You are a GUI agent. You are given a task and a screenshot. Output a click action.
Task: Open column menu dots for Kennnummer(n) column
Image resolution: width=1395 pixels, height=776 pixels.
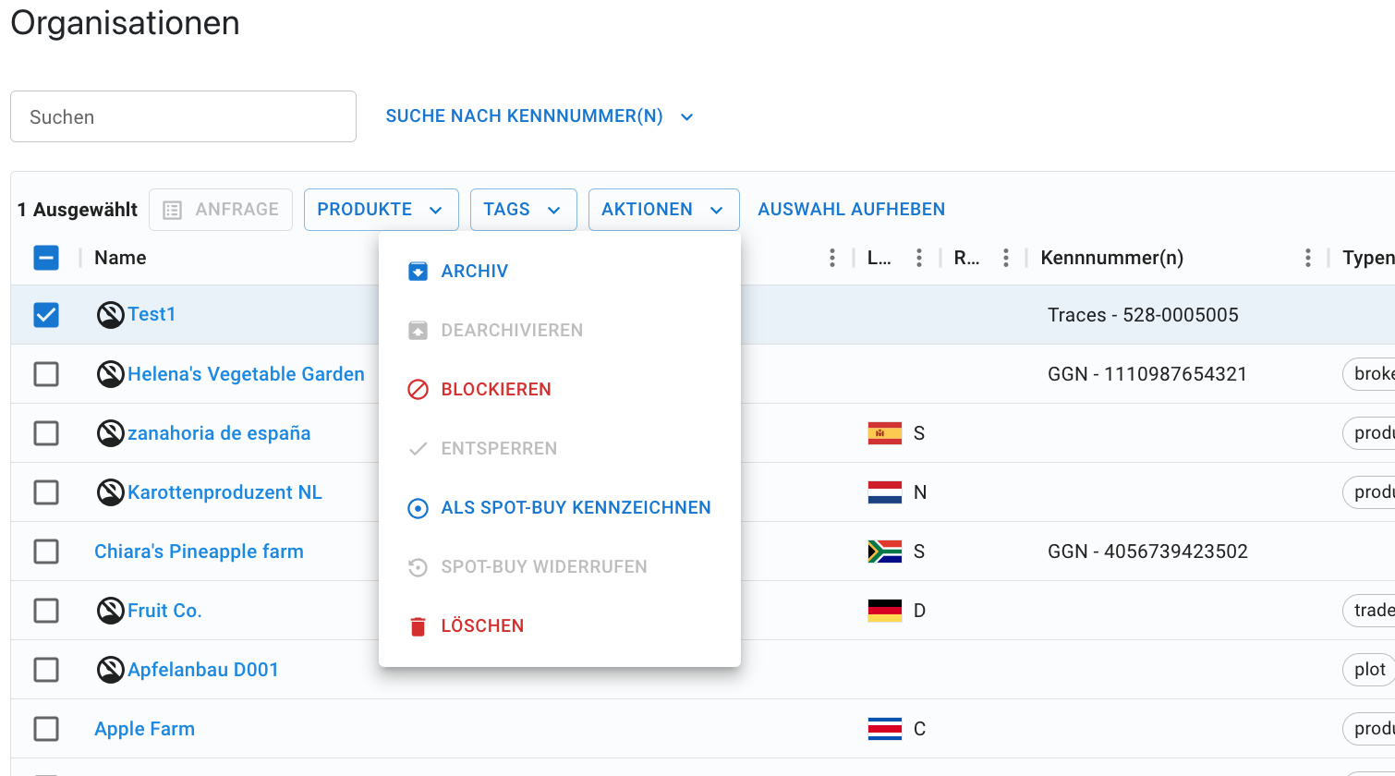1308,258
